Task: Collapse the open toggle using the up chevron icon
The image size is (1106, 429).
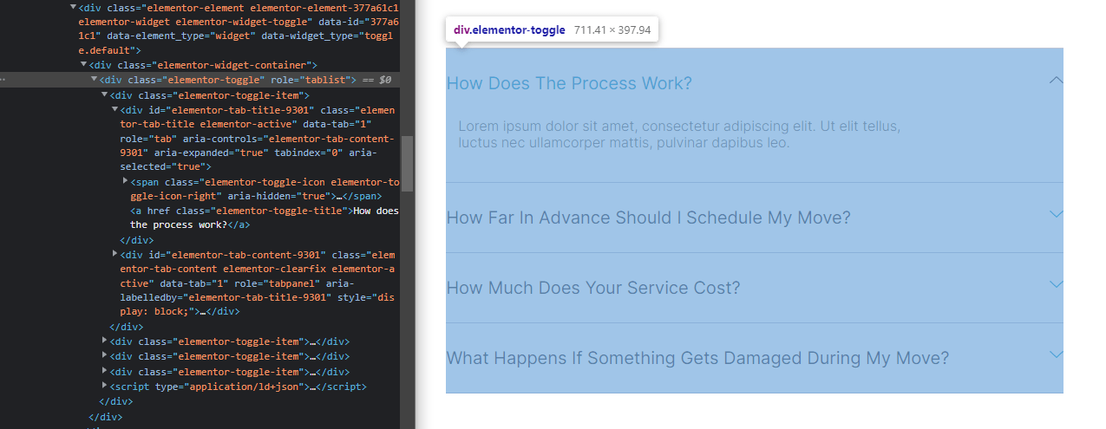Action: click(1056, 80)
